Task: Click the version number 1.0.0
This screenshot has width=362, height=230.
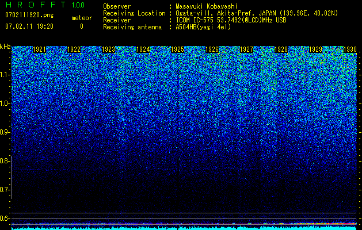Action: [78, 5]
